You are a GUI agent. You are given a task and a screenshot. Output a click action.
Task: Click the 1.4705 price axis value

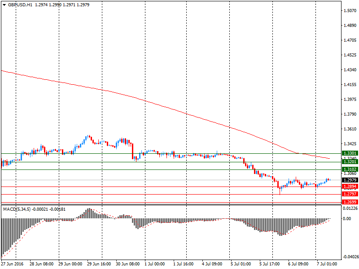click(x=350, y=40)
